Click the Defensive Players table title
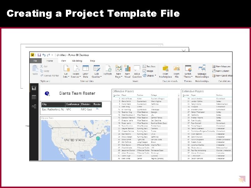The width and height of the screenshot is (251, 188). [x=193, y=91]
